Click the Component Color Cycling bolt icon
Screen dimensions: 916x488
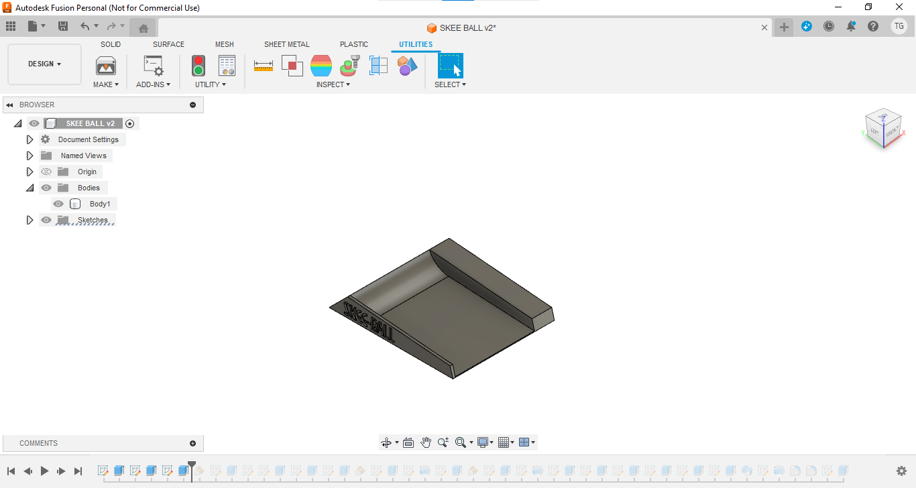point(350,66)
